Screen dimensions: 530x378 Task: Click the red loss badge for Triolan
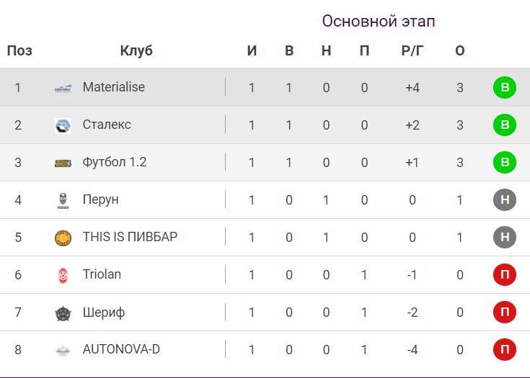click(505, 275)
